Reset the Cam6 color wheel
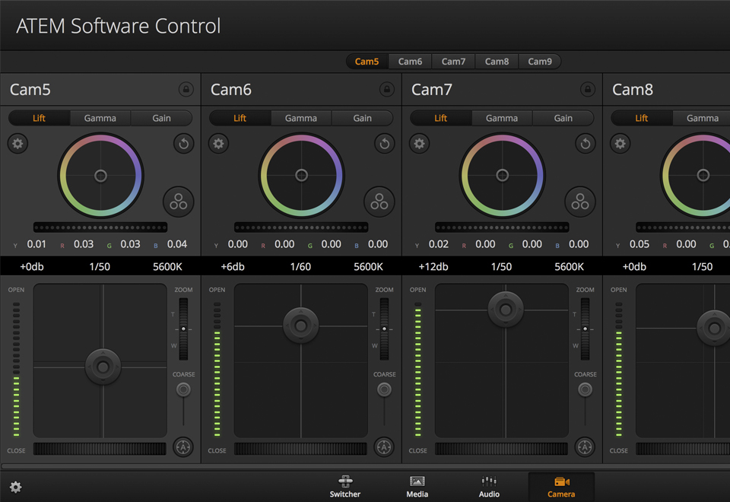The height and width of the screenshot is (502, 730). (384, 144)
